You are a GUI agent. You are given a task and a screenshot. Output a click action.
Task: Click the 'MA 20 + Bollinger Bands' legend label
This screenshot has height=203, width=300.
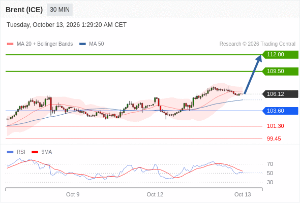[45, 44]
